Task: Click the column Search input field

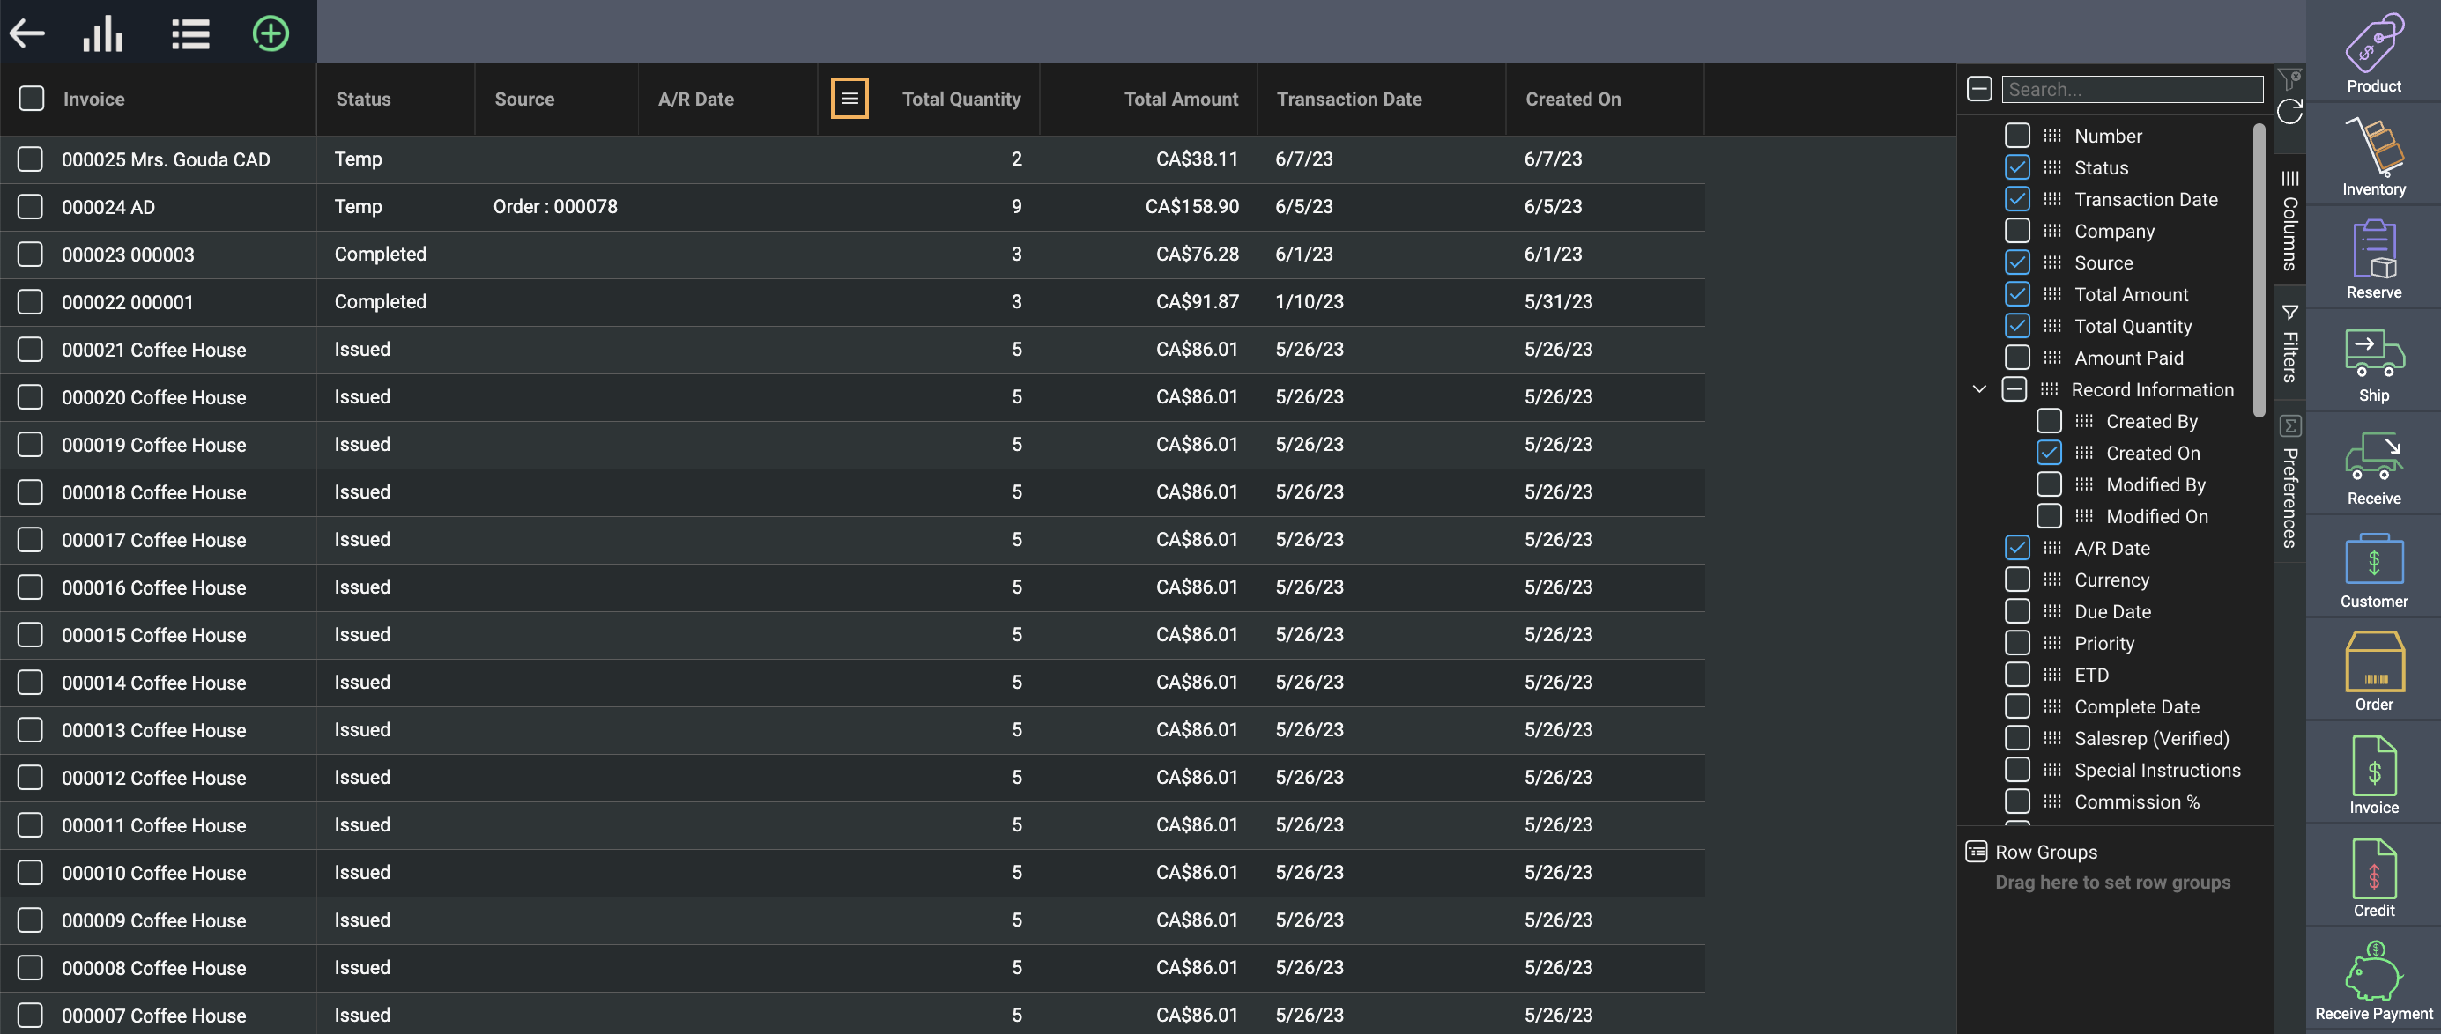Action: [2132, 89]
